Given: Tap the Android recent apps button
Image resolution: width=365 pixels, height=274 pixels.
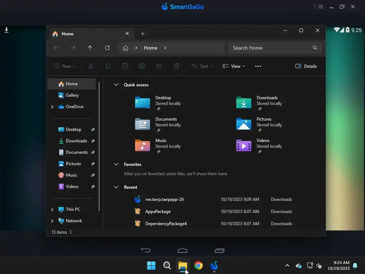Looking at the screenshot, I should 220,250.
